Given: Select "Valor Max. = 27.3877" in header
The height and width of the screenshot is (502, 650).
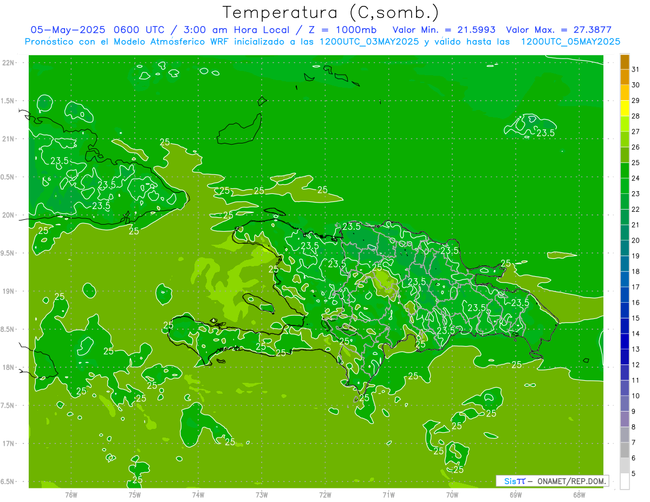Looking at the screenshot, I should tap(558, 30).
